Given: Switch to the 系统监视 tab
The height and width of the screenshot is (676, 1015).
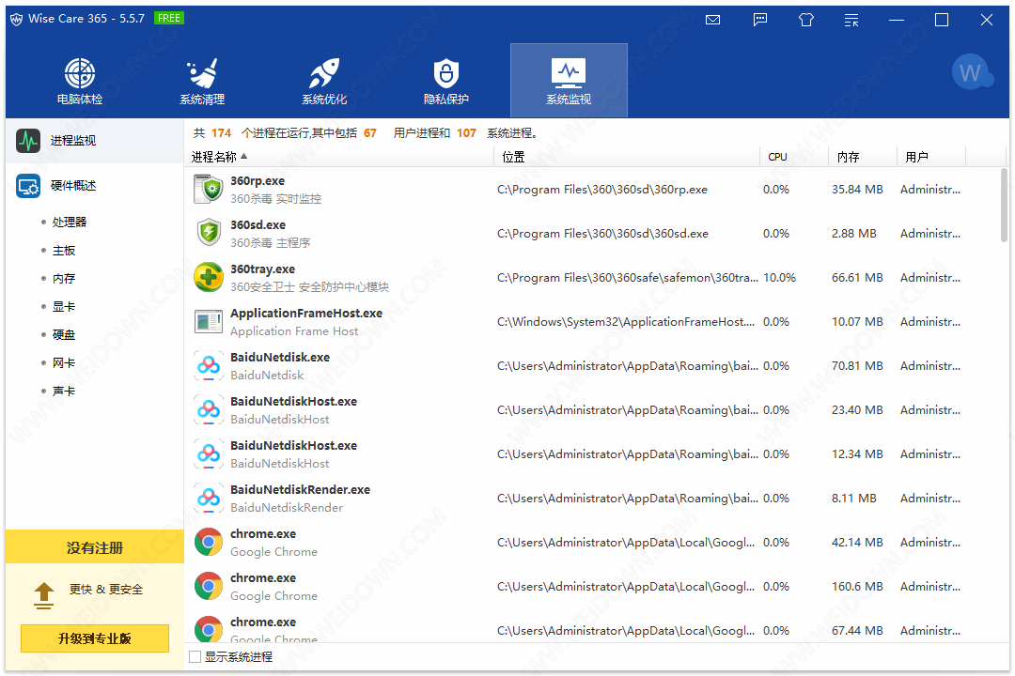Looking at the screenshot, I should [x=569, y=80].
